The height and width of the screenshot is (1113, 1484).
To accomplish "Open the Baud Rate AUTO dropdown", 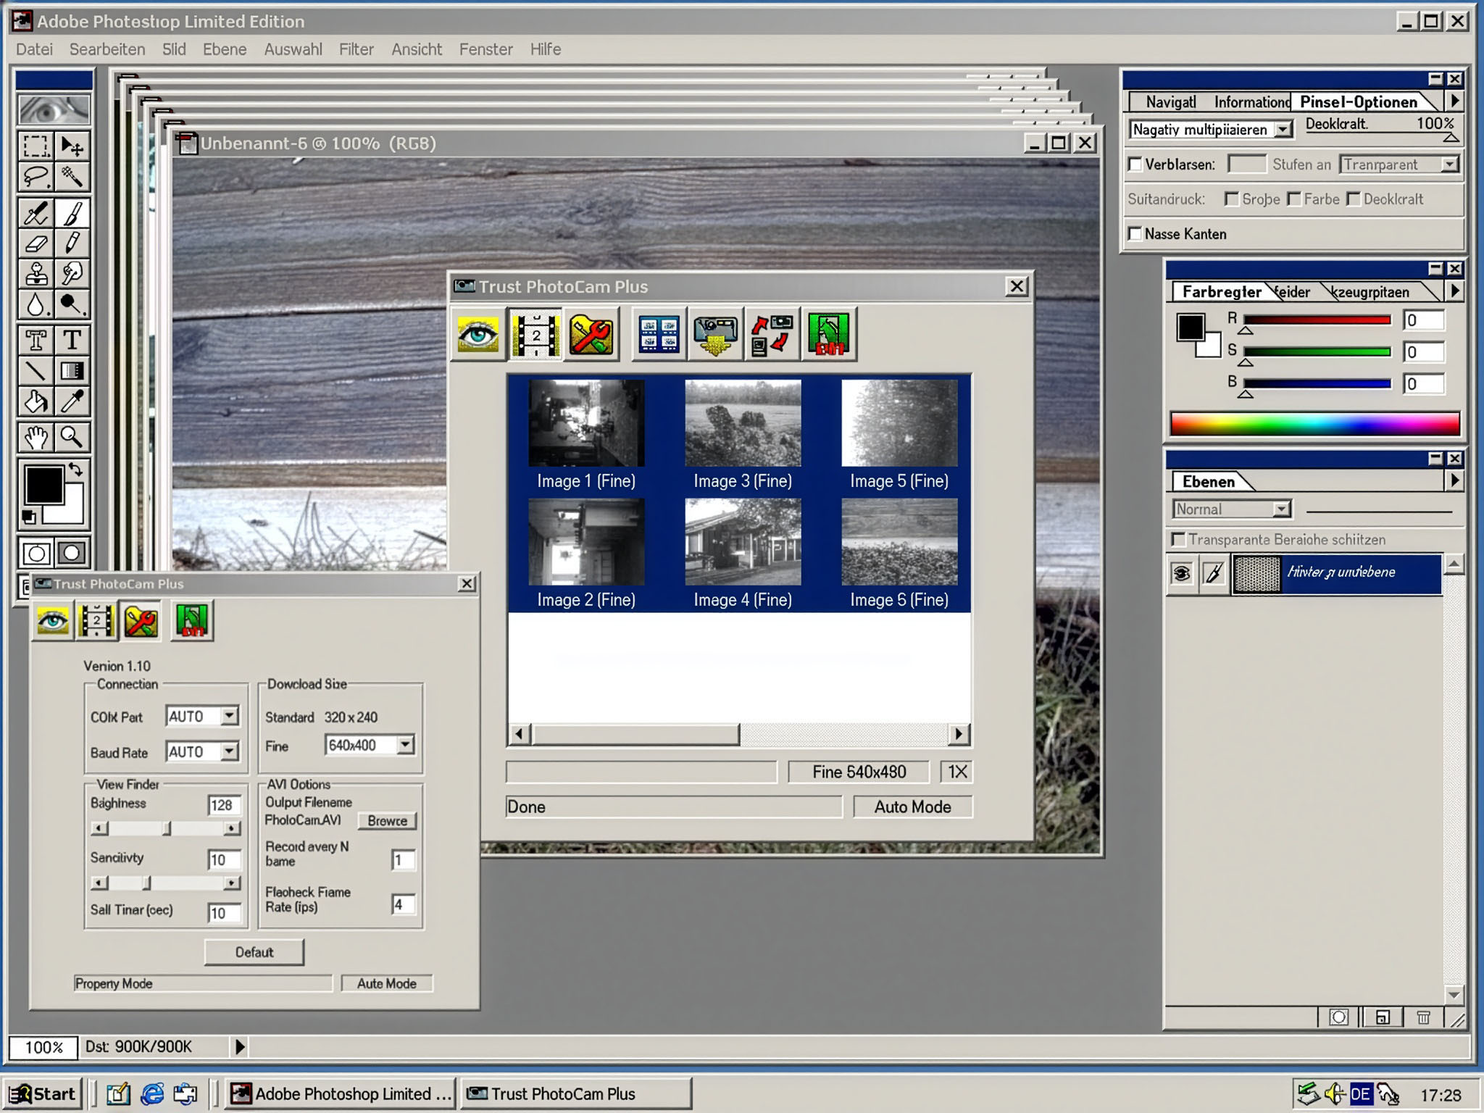I will [229, 751].
